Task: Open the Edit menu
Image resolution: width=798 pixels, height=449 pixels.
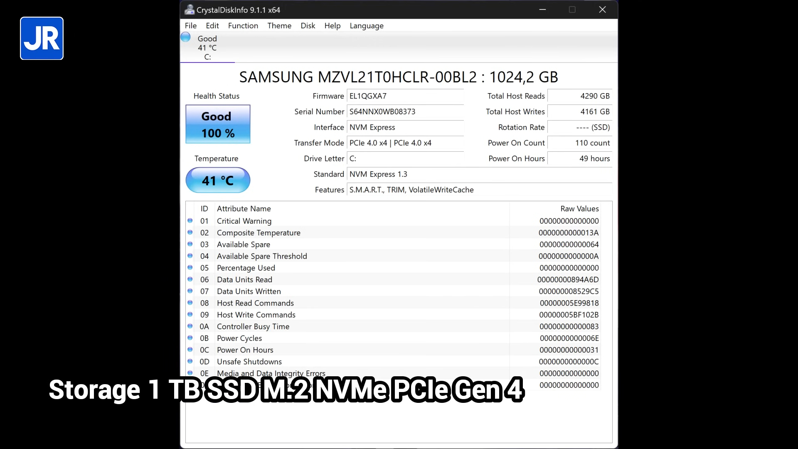Action: (212, 26)
